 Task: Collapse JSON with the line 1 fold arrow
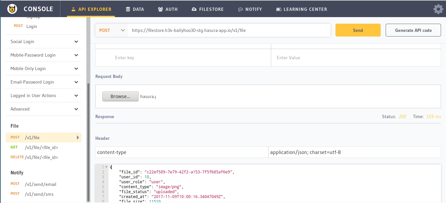[x=106, y=167]
